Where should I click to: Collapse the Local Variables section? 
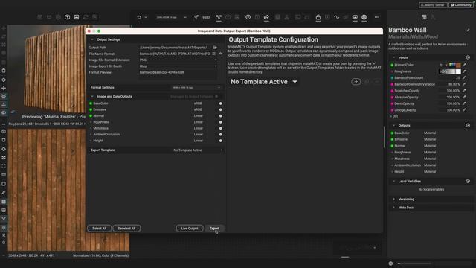point(393,181)
